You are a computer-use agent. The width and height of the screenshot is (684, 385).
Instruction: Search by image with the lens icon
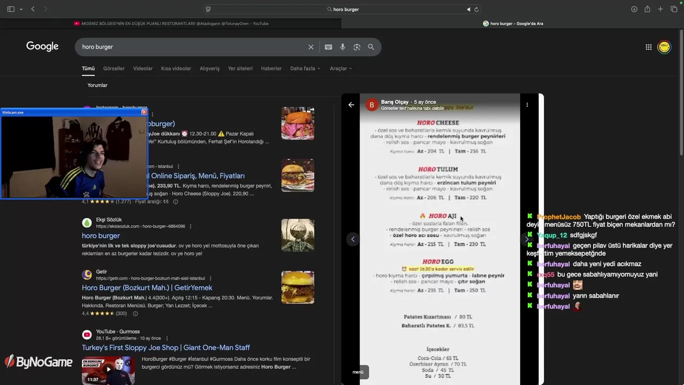click(357, 47)
